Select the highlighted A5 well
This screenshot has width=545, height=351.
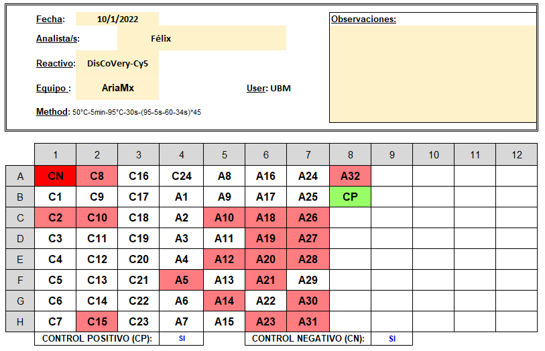click(x=182, y=280)
